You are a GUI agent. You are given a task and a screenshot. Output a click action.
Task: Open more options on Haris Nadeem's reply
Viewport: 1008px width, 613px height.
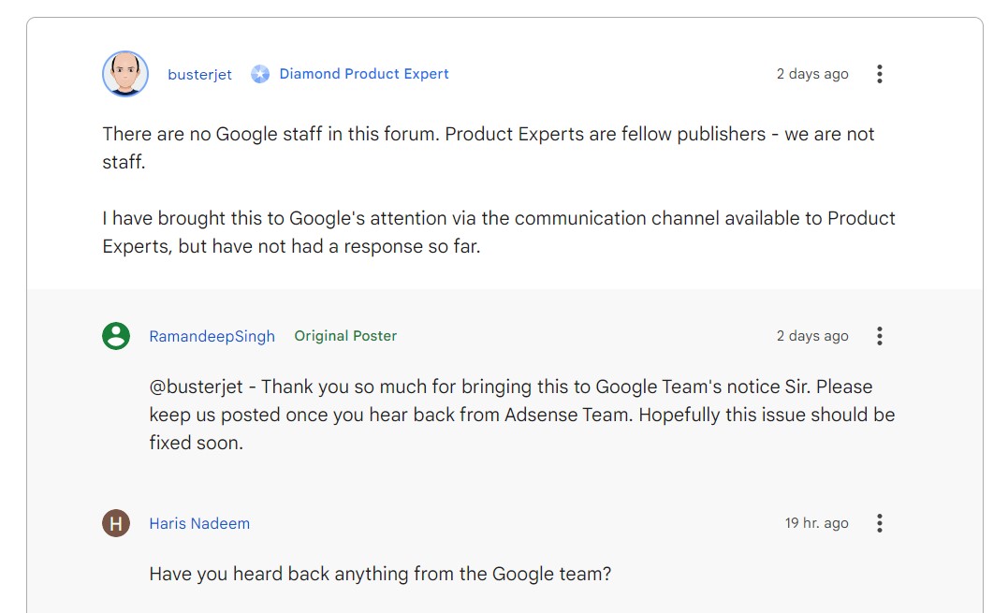[x=880, y=523]
